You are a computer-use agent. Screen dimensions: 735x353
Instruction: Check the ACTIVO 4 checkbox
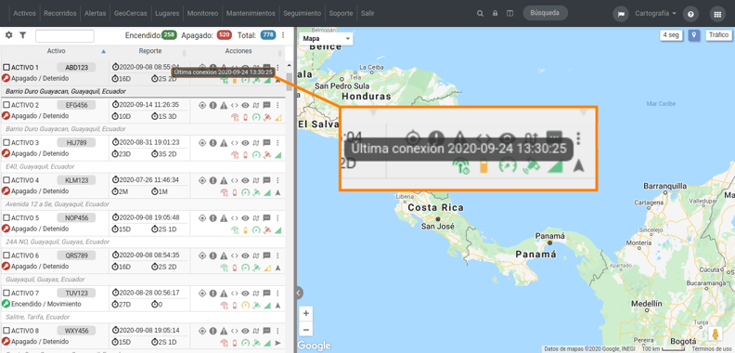6,180
